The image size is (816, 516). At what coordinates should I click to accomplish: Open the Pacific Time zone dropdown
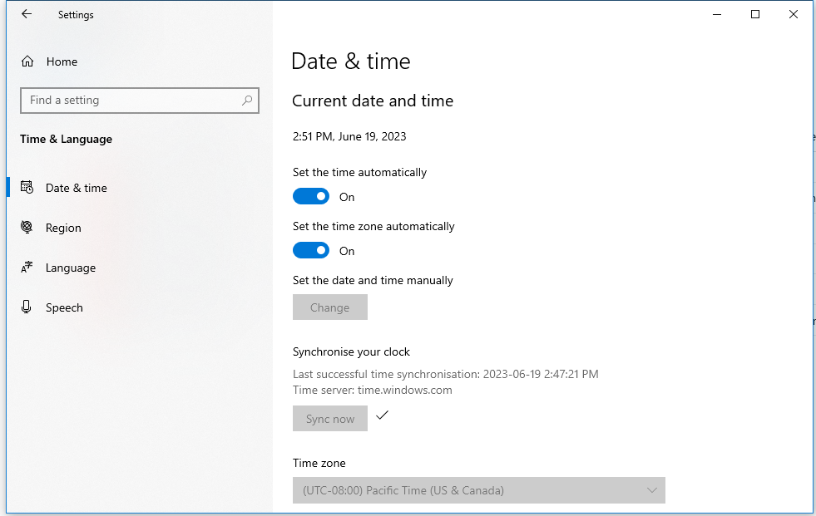pos(478,490)
